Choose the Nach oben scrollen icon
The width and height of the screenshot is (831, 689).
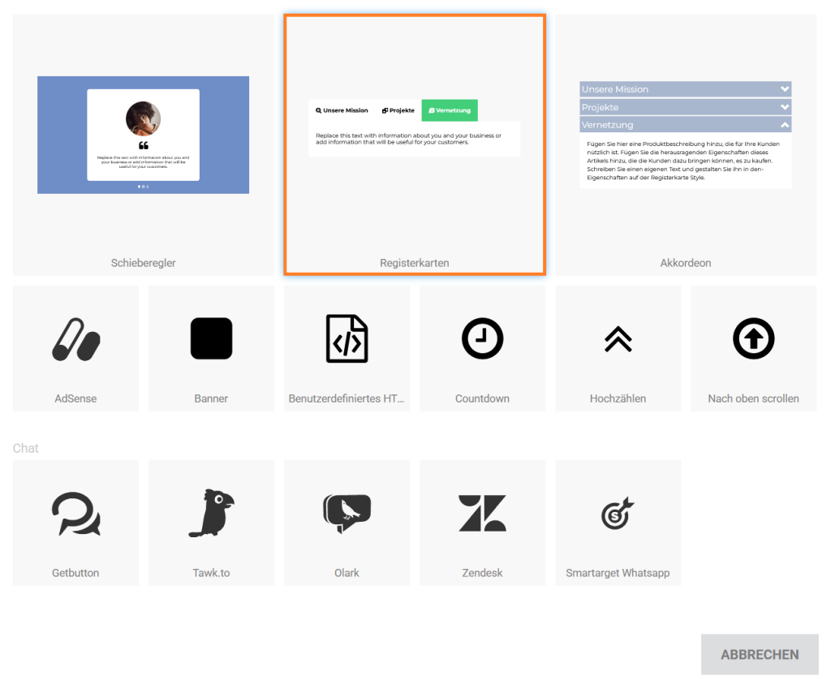[753, 338]
